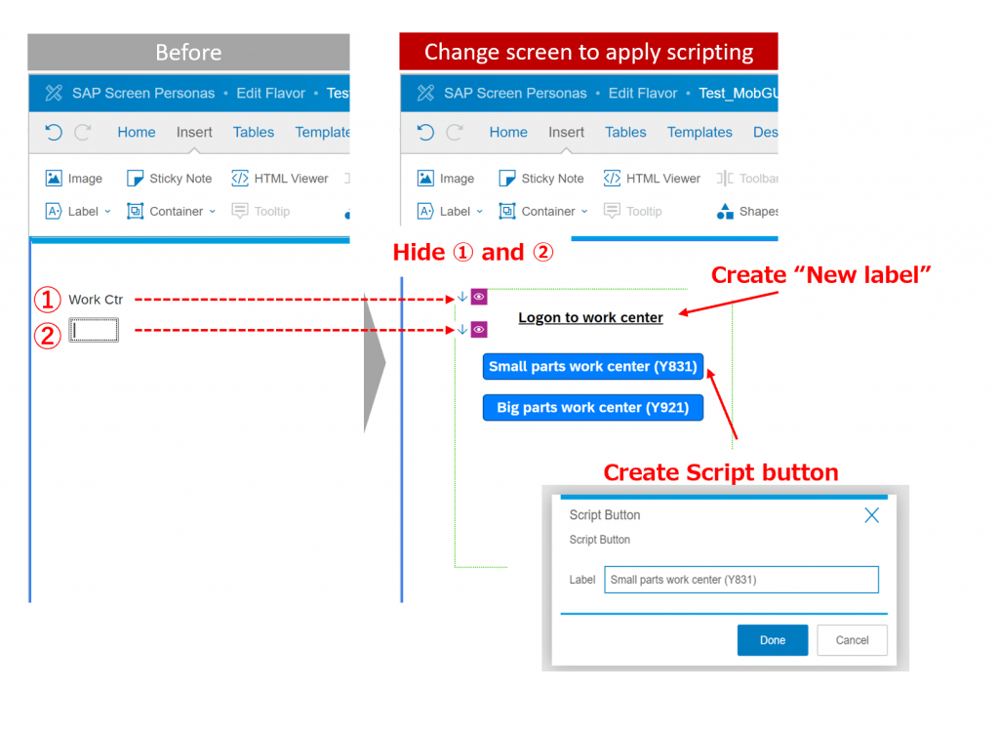Click the Label input field in the dialog
The image size is (999, 731).
tap(741, 580)
